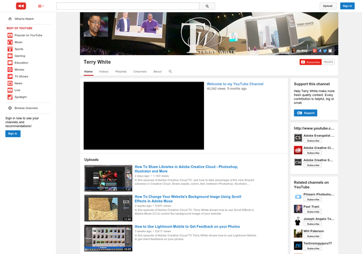
Task: Search within channel magnifier icon
Action: 170,71
